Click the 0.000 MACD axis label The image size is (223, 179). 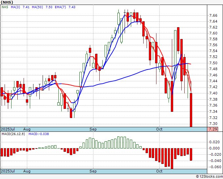coord(214,148)
